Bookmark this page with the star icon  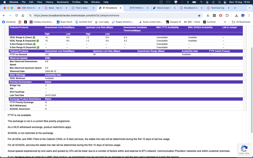pos(199,15)
